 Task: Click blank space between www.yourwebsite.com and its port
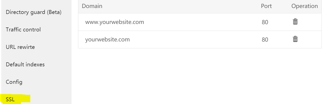tap(200, 22)
